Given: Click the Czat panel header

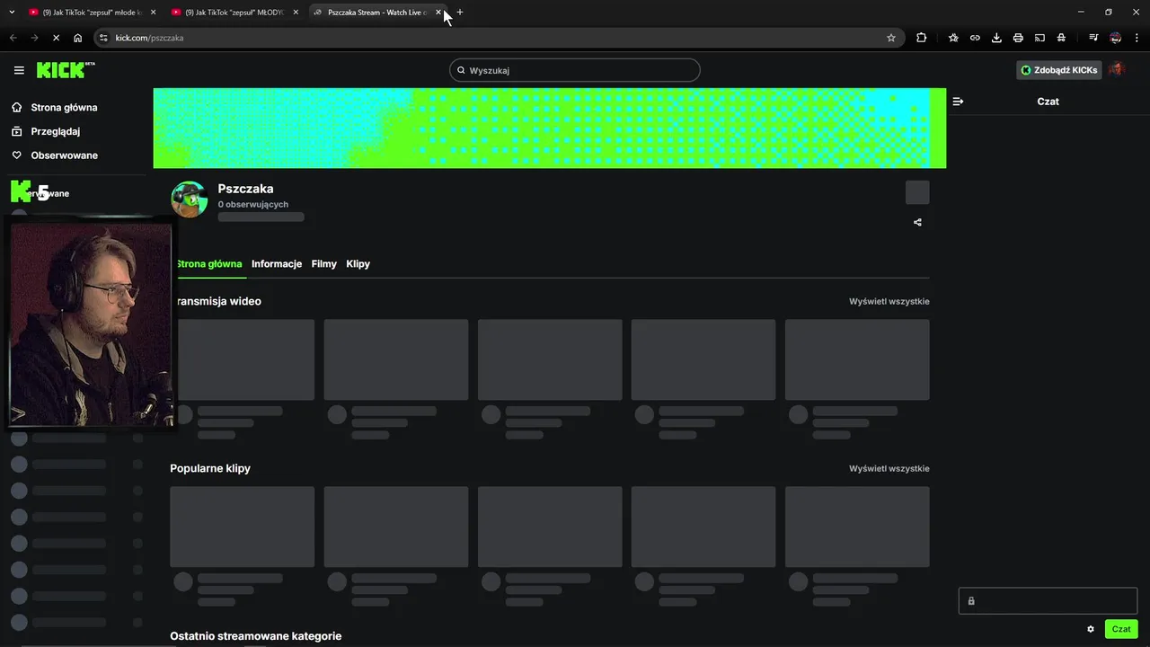Looking at the screenshot, I should (1048, 102).
